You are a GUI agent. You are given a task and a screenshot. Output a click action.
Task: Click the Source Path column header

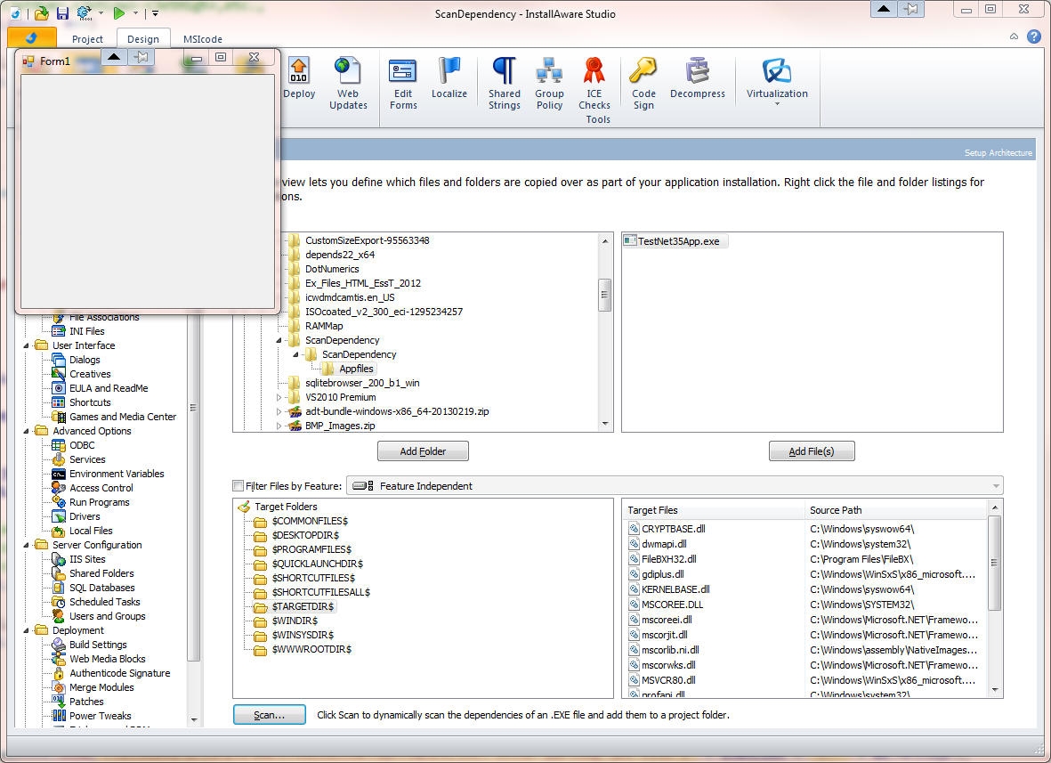pos(895,510)
